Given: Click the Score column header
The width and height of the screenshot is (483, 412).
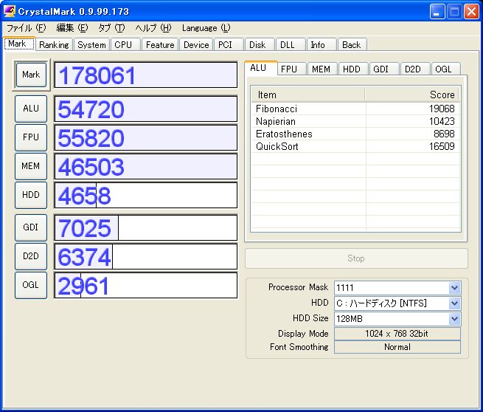Looking at the screenshot, I should point(411,95).
